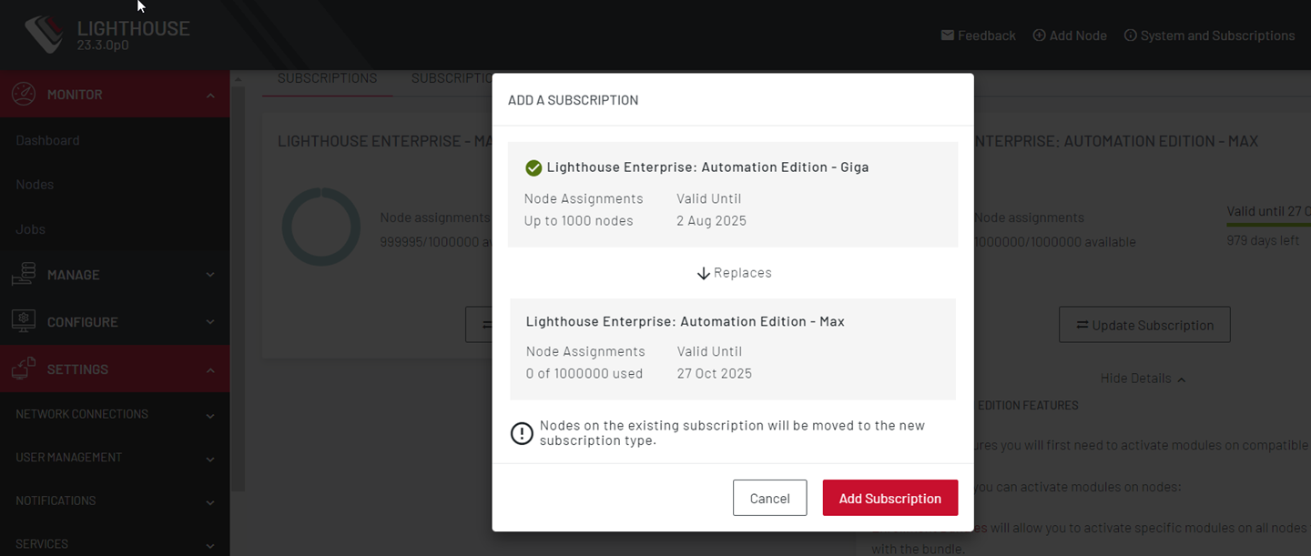Click the node assignments donut chart

click(321, 227)
